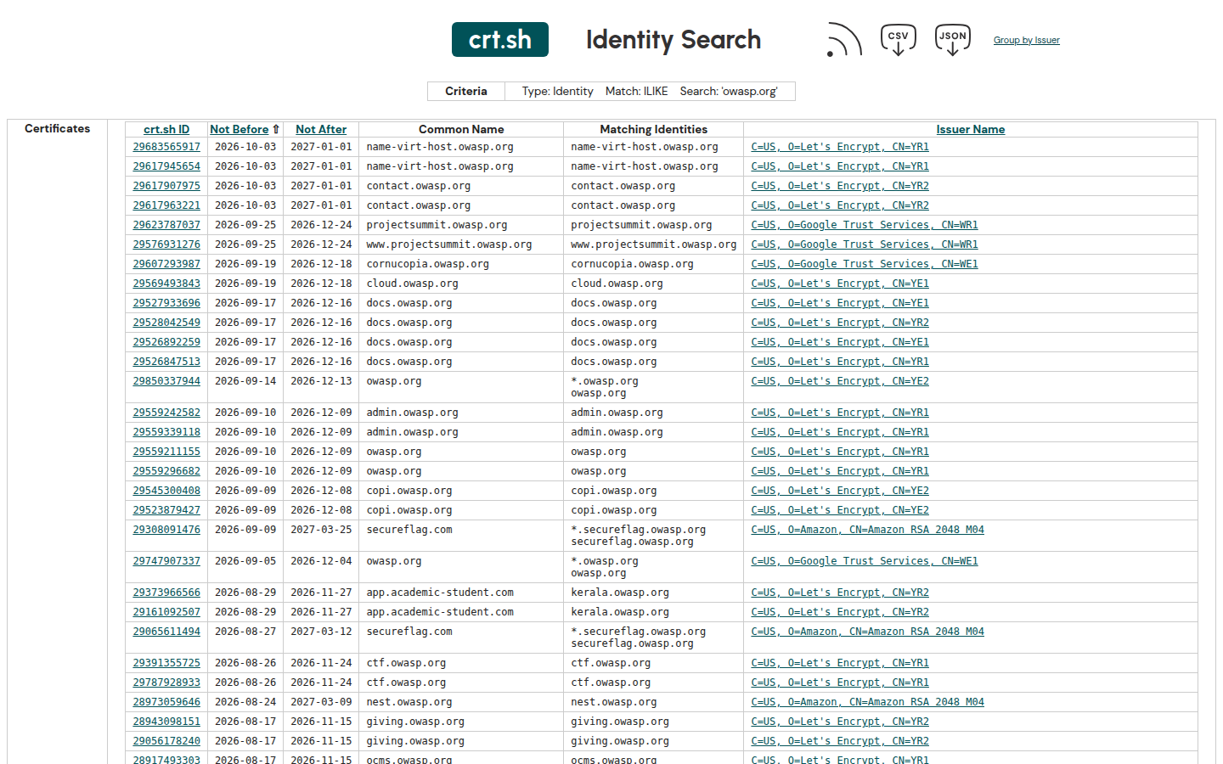Open certificate ID 29559242582
Screen dimensions: 1223x764
(166, 413)
